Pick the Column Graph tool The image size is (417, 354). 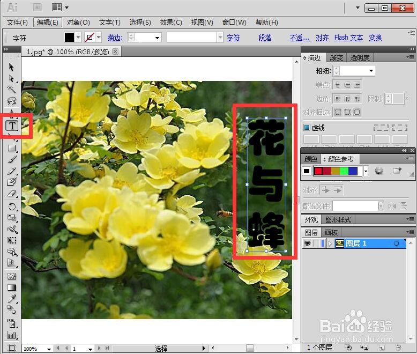tap(12, 335)
